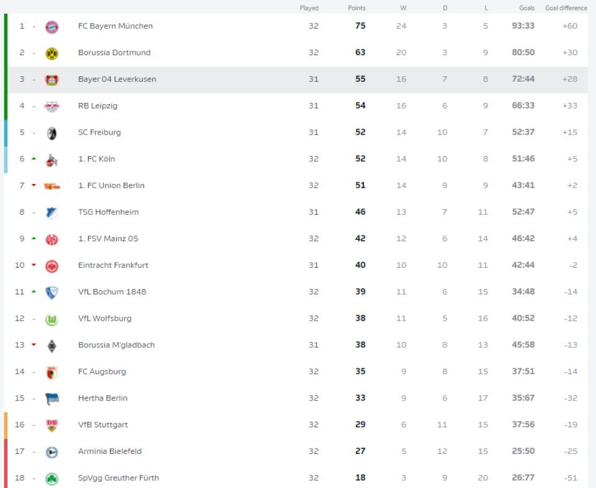This screenshot has height=488, width=596.
Task: Sort table by the Goal difference header
Action: [566, 7]
